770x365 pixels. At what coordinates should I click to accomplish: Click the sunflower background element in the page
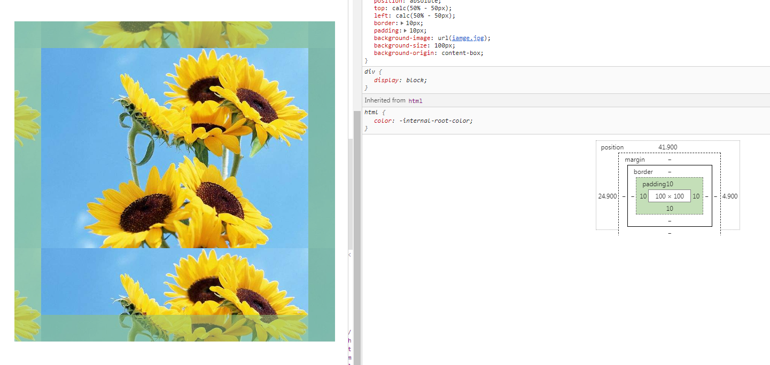point(175,181)
